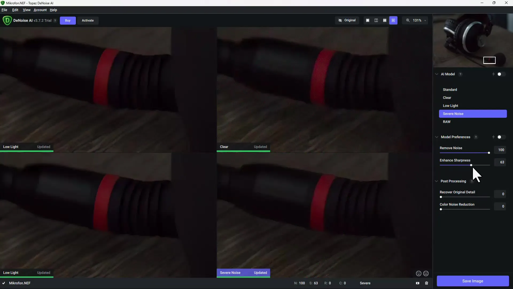The image size is (513, 289).
Task: Click the Save Image button
Action: pyautogui.click(x=472, y=280)
